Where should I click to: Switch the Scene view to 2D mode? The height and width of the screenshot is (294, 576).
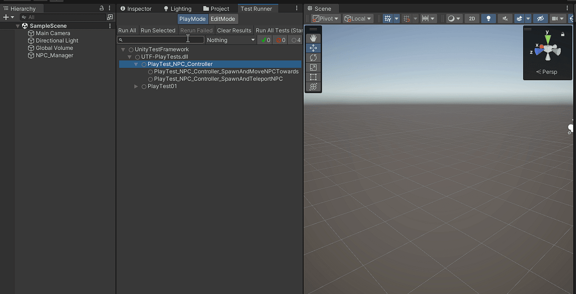click(x=471, y=18)
